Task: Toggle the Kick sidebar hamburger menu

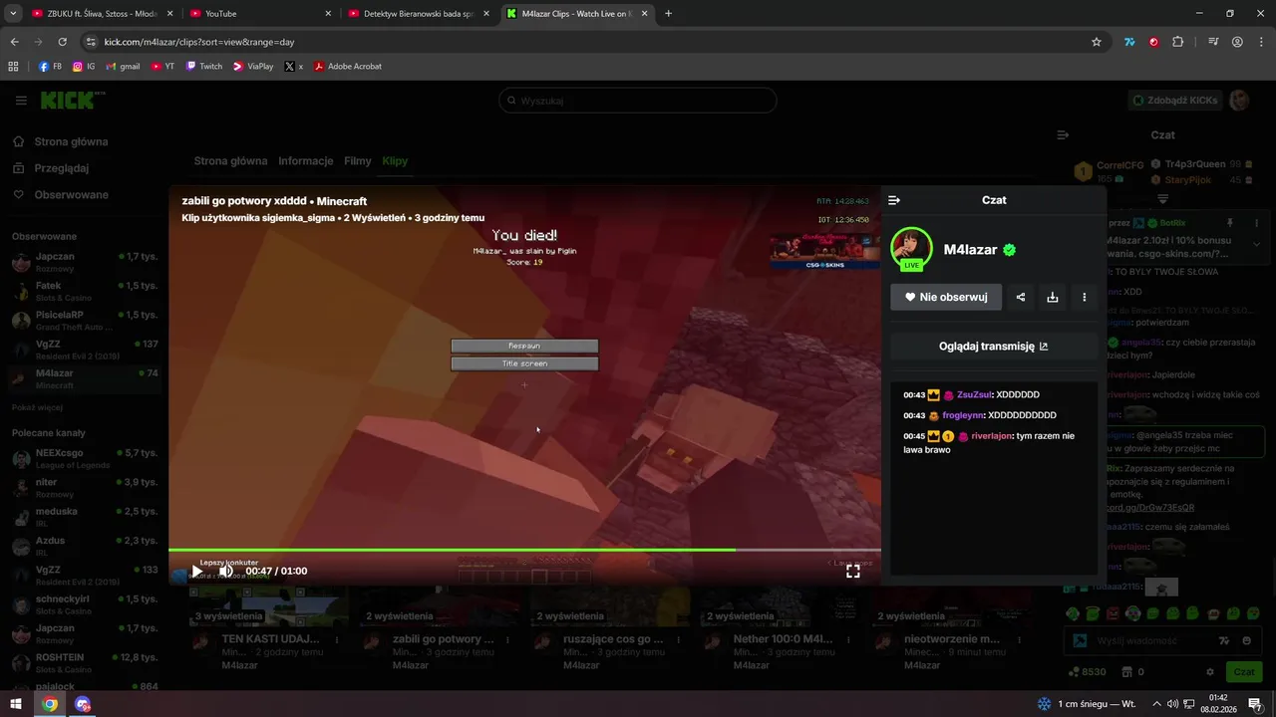Action: [21, 101]
